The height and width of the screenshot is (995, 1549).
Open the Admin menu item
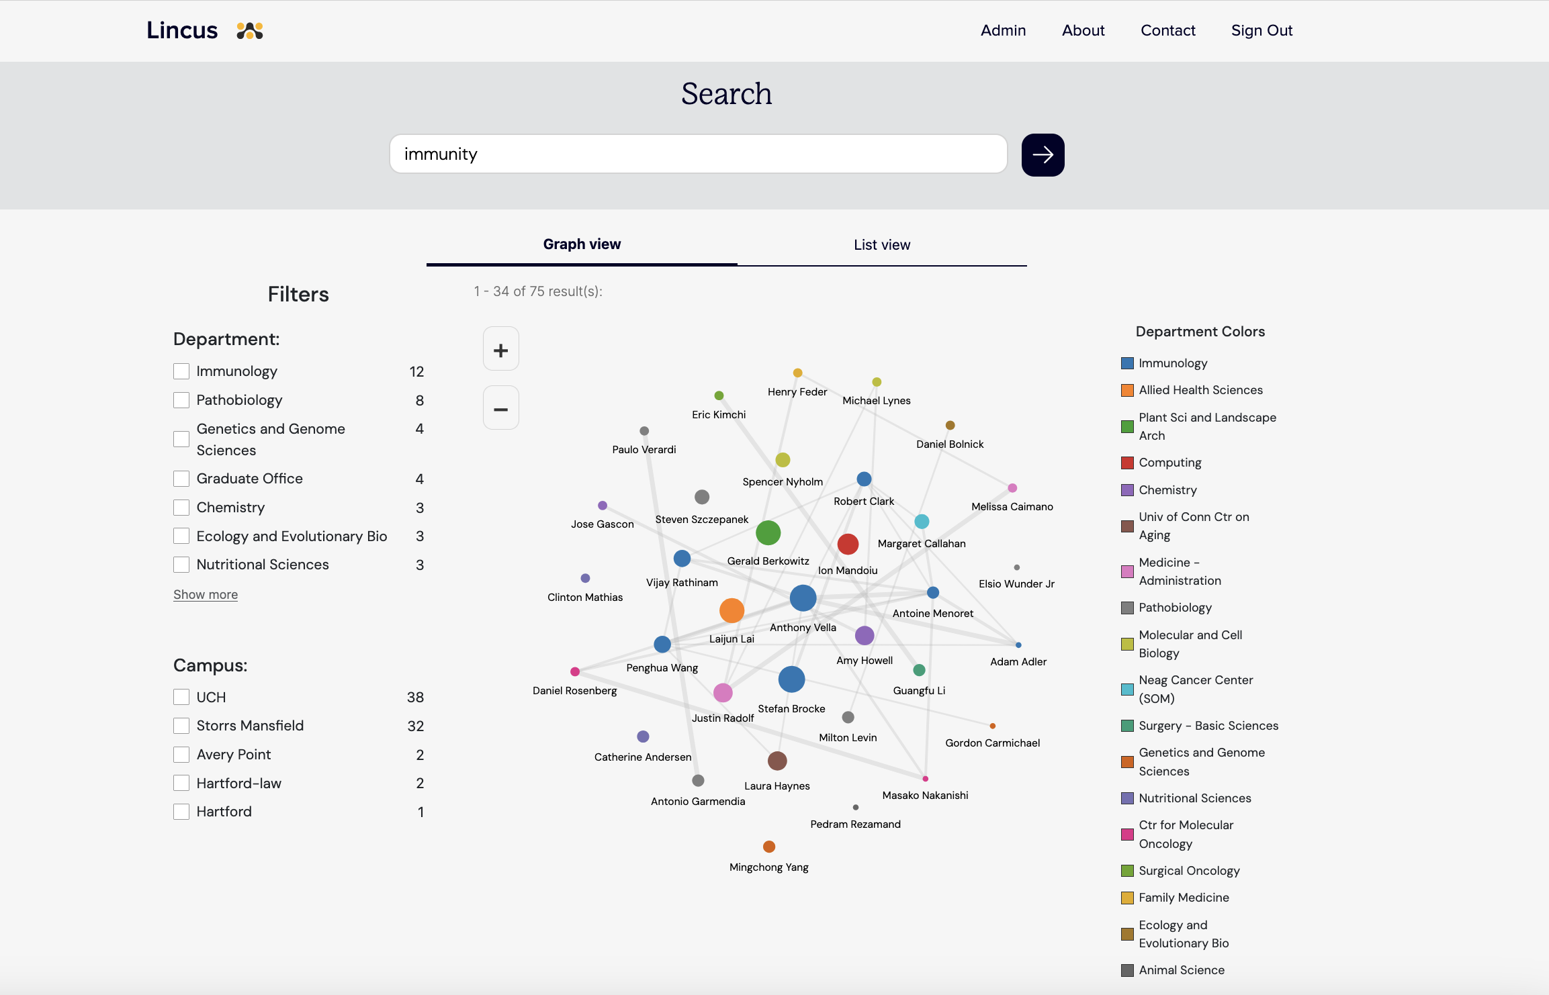coord(1002,30)
